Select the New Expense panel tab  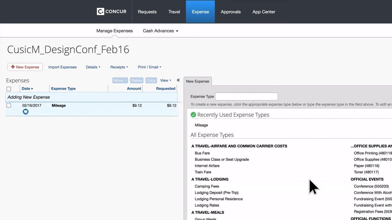(198, 81)
